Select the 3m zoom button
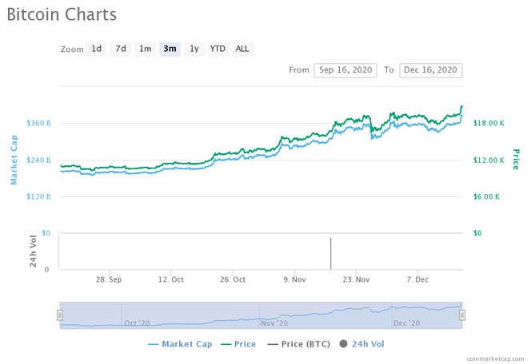531x364 pixels. [x=170, y=49]
